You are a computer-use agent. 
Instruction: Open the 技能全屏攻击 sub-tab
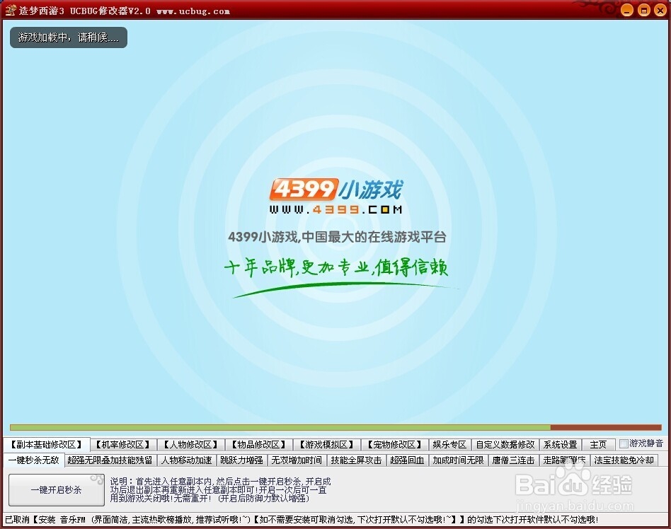(x=357, y=460)
